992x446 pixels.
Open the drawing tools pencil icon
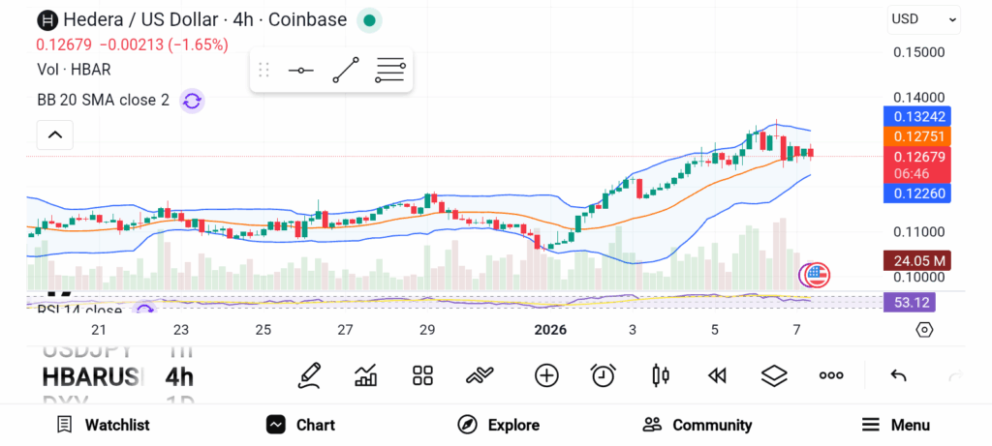pyautogui.click(x=310, y=375)
